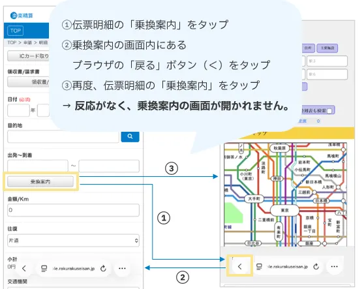Select the TOP tab in the blue header
Image resolution: width=364 pixels, height=289 pixels.
pos(15,31)
